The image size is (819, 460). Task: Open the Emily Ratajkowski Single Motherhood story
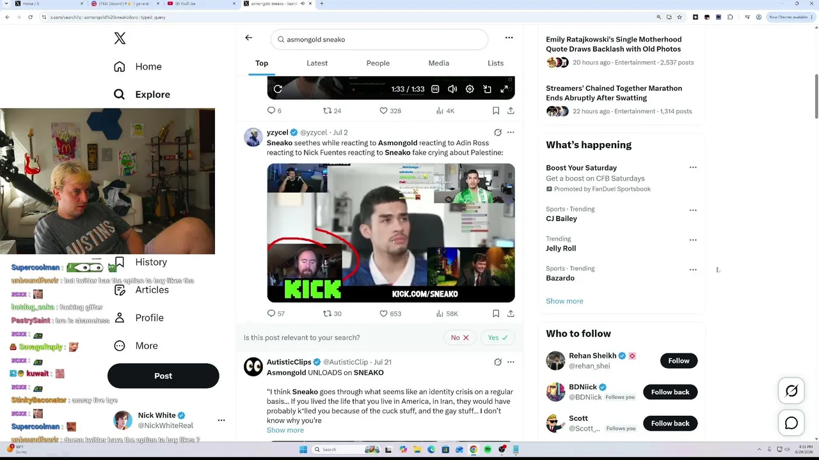(x=621, y=51)
